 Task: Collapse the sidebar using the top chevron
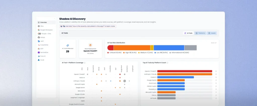(x=54, y=18)
